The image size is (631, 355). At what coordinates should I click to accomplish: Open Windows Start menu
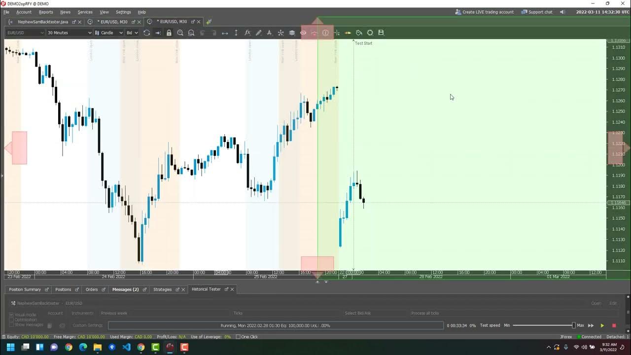pos(11,347)
